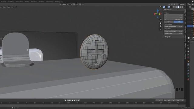
Task: Toggle viewport overlays button
Action: pos(169,7)
